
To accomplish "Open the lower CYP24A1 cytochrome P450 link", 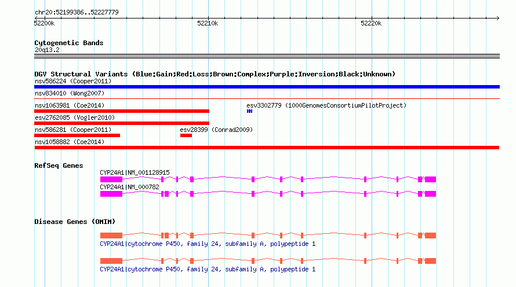I will [x=208, y=269].
